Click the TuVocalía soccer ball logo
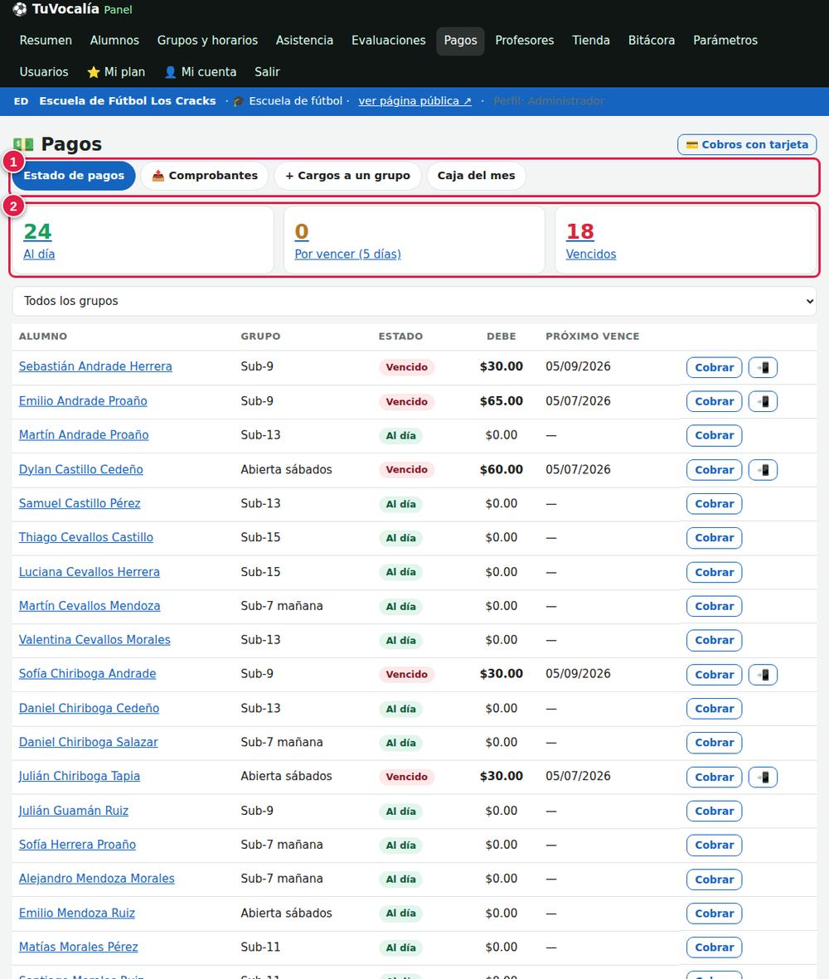The height and width of the screenshot is (979, 829). [x=20, y=9]
